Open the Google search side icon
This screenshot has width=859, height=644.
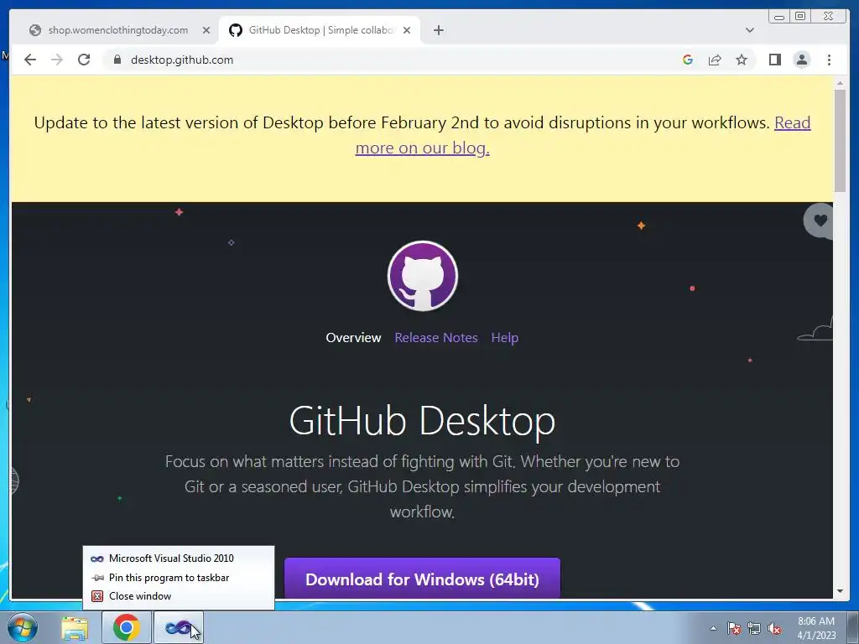688,60
